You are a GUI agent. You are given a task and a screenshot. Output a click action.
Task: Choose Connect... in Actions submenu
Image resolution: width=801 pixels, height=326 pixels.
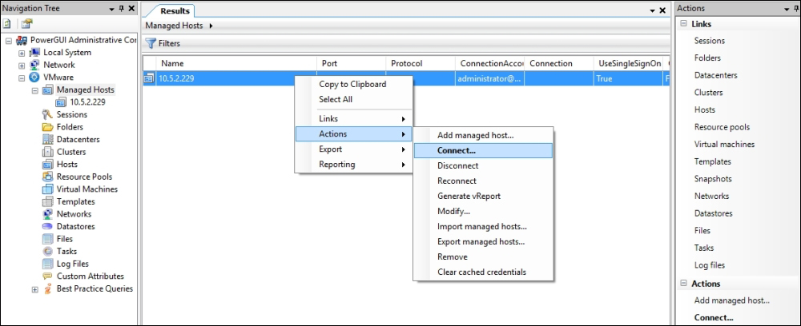(483, 150)
